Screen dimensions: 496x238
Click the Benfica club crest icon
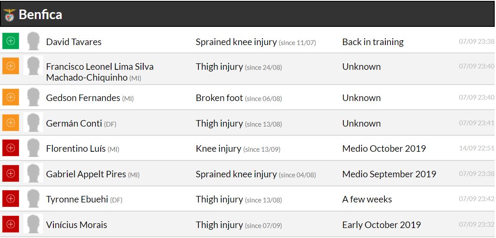(x=9, y=15)
